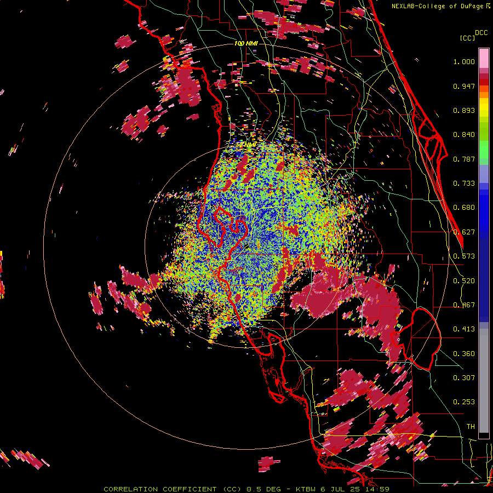493x493 pixels.
Task: Click the CORRELATION COEFFICIENT (CC) caption text
Action: (x=173, y=489)
